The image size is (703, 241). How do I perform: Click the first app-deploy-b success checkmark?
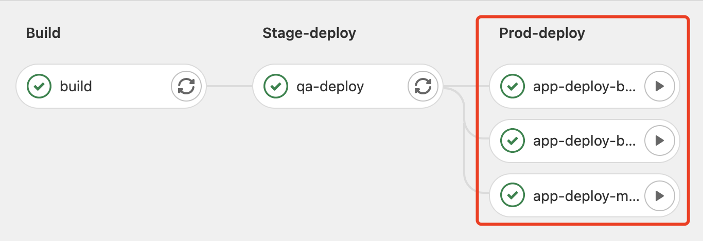[513, 86]
